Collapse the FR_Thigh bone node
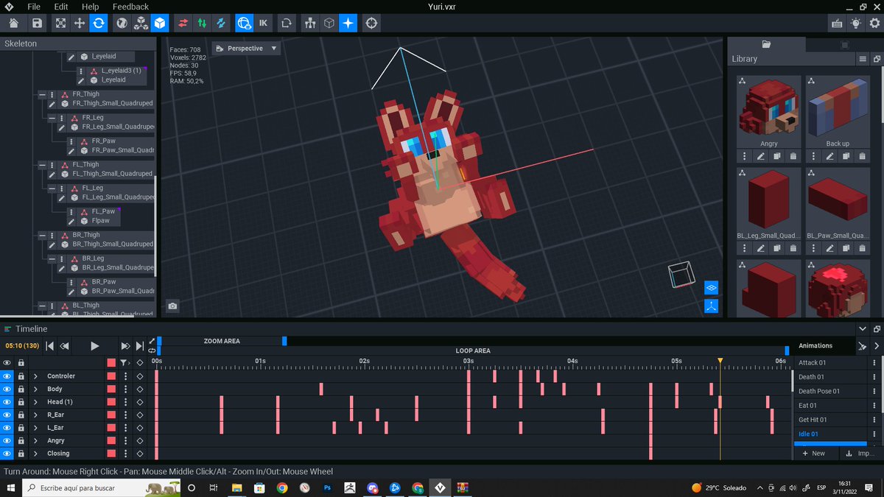This screenshot has width=884, height=497. tap(43, 95)
